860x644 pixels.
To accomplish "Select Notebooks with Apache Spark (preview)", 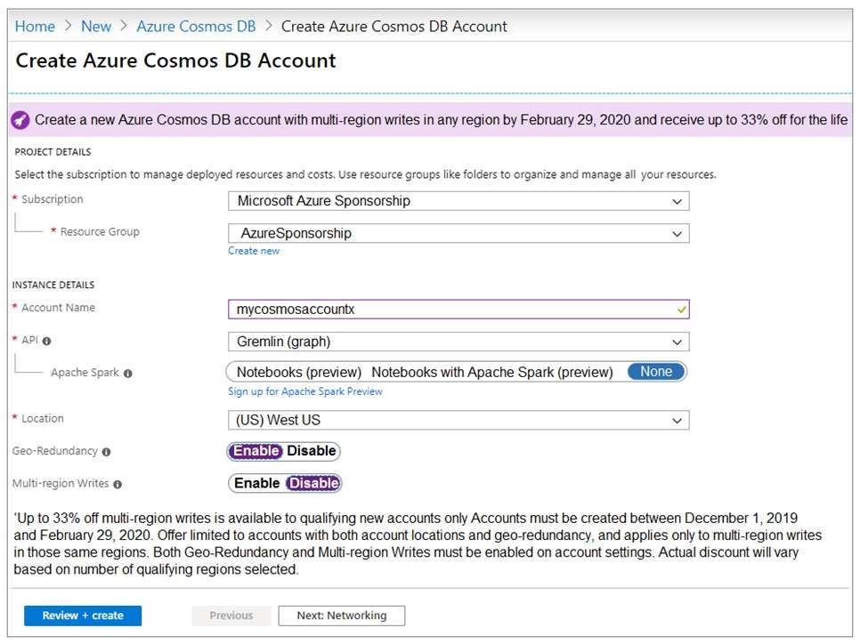I will pos(492,372).
